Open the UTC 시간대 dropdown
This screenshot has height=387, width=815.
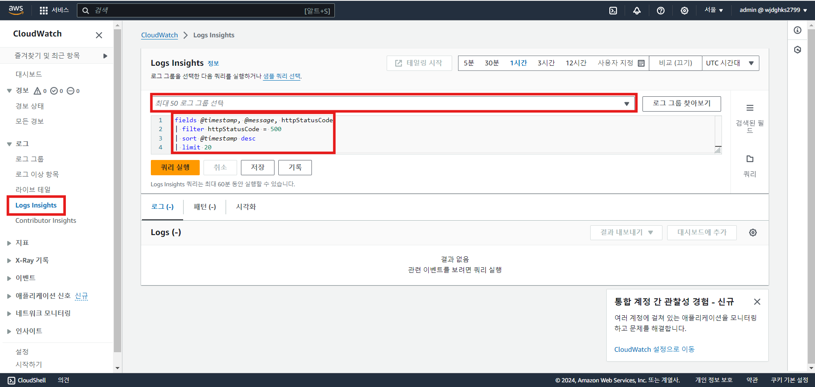[730, 63]
